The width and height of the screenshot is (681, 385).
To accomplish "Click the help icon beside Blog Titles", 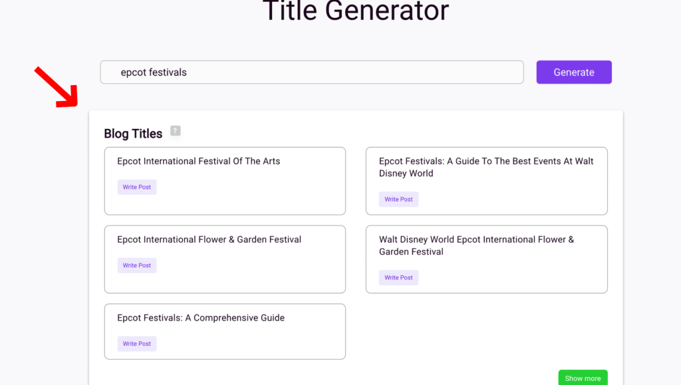I will pos(175,130).
